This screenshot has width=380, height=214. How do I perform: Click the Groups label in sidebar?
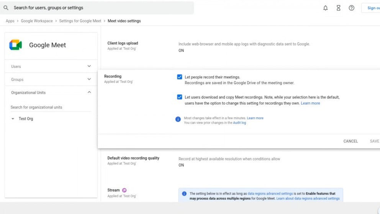(x=17, y=80)
